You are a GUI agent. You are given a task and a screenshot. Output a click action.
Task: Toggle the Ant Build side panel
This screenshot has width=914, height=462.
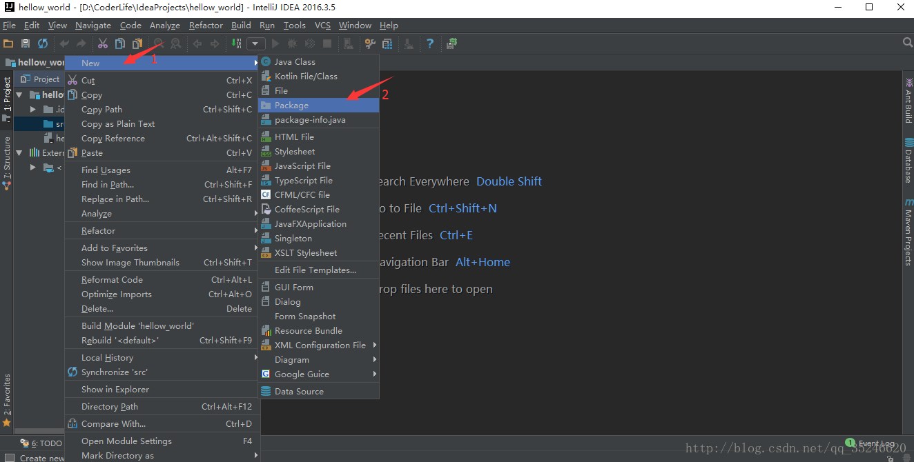tap(908, 101)
